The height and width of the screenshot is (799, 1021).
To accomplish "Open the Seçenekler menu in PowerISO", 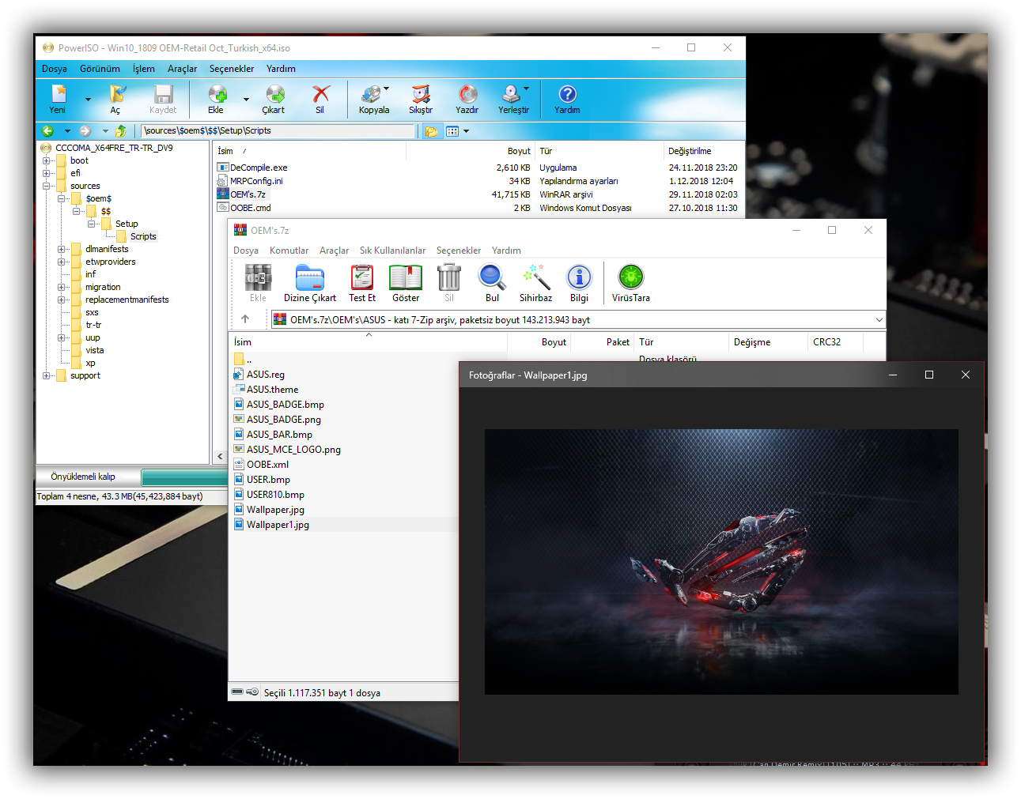I will pyautogui.click(x=232, y=69).
